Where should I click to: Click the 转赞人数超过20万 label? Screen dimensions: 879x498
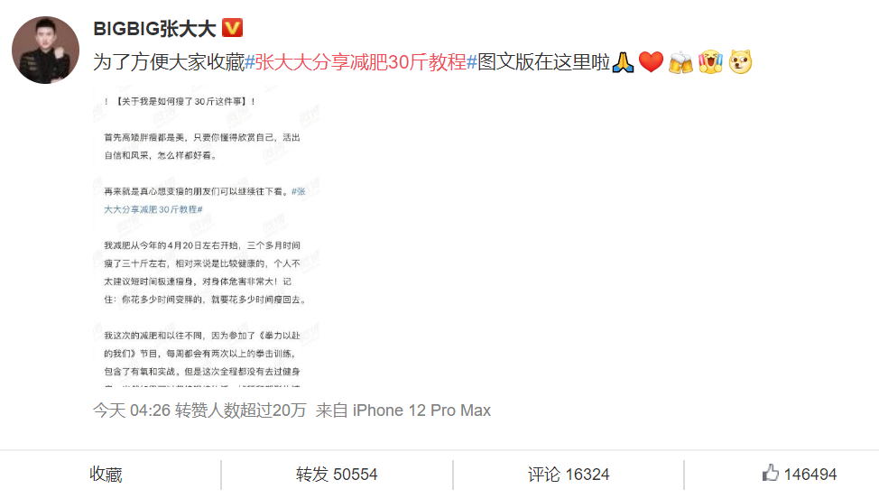click(x=240, y=410)
